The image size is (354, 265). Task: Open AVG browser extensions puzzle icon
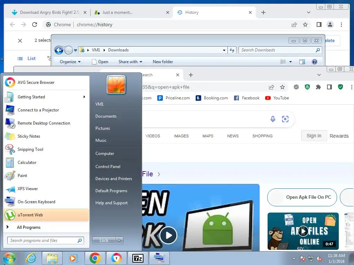(318, 87)
